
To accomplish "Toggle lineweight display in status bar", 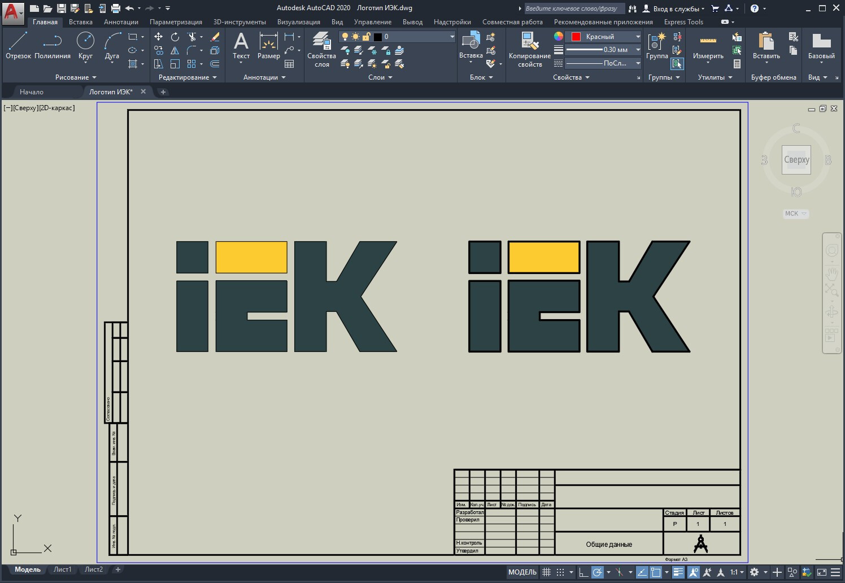I will tap(678, 572).
